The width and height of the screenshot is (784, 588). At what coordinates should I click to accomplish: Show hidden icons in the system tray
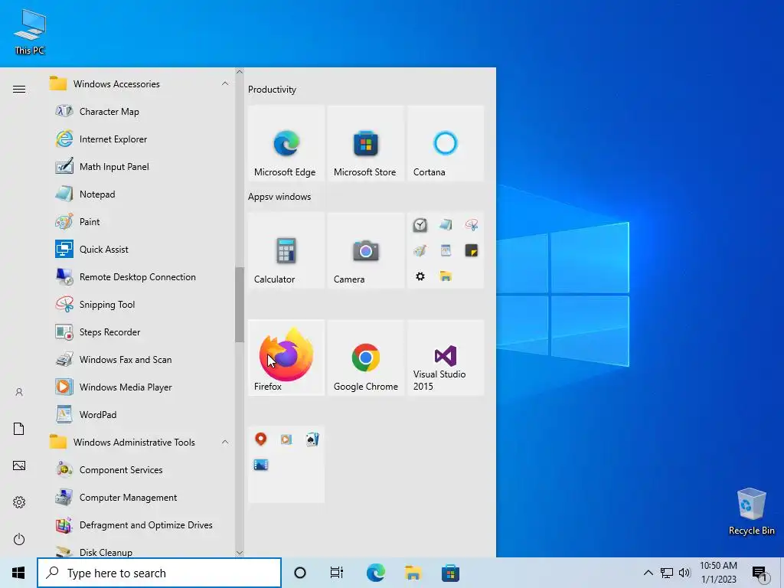tap(648, 573)
